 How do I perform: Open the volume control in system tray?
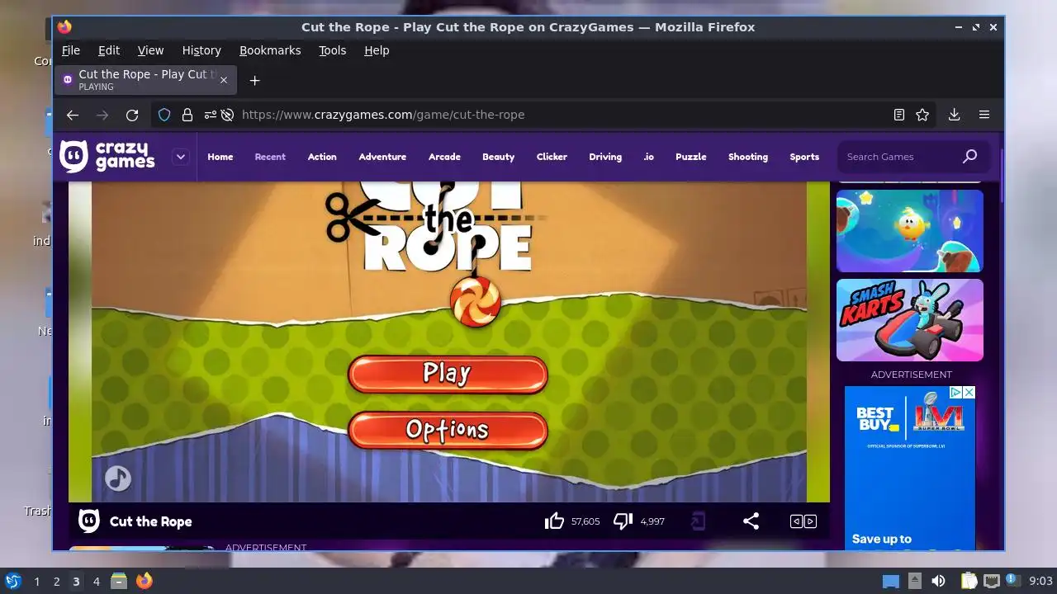938,581
